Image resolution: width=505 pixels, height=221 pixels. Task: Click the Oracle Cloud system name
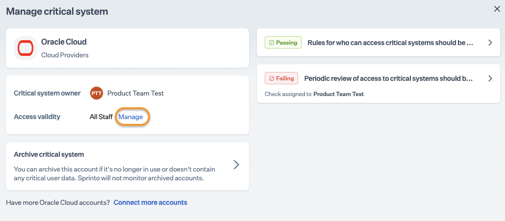64,42
